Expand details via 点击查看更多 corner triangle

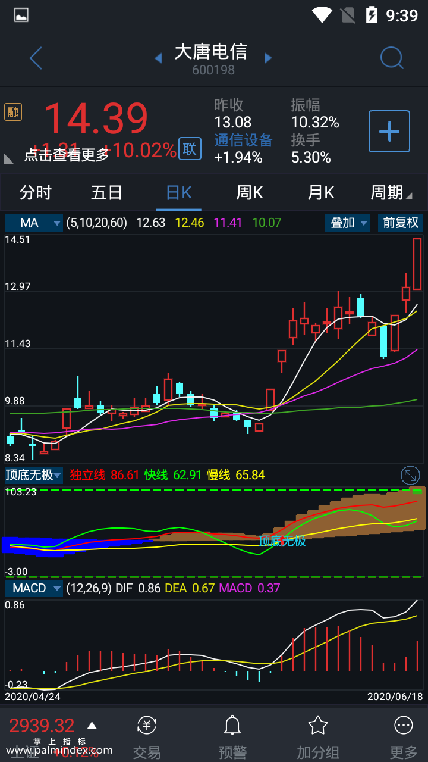[x=9, y=158]
